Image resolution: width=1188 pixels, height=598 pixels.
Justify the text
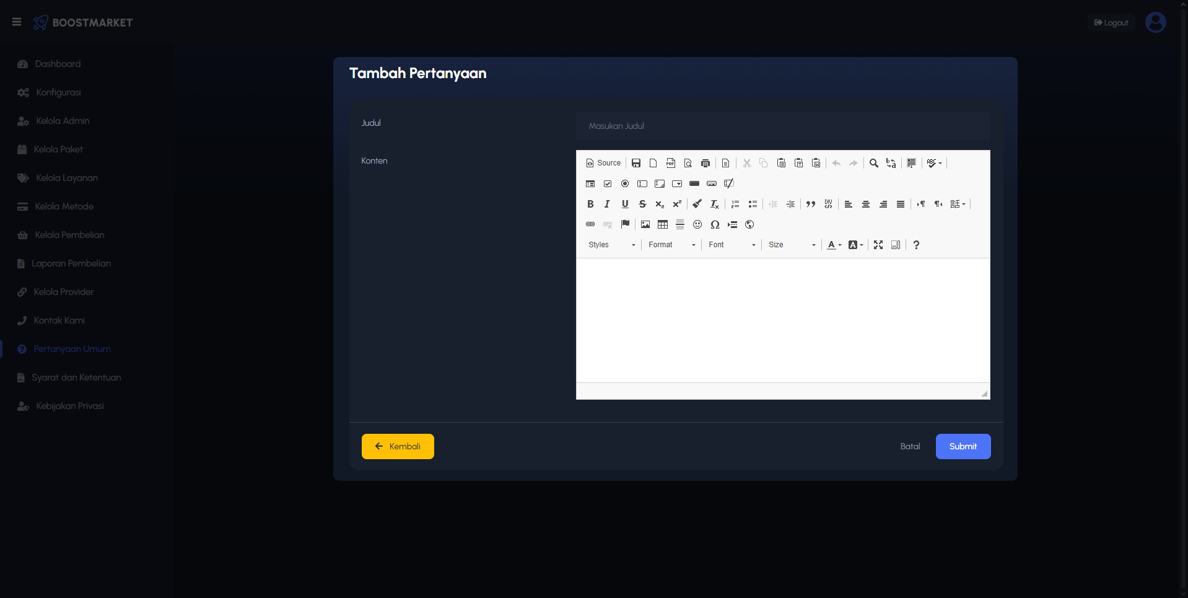point(901,204)
